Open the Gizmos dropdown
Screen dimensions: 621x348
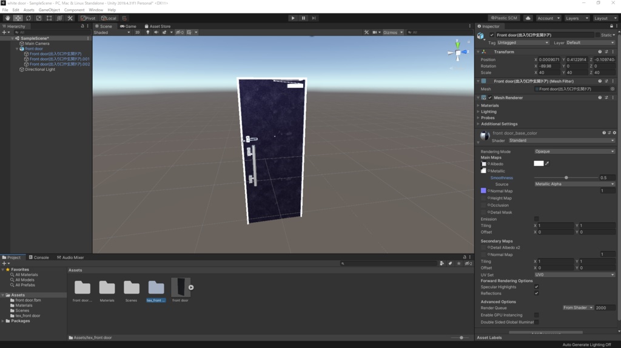point(392,33)
